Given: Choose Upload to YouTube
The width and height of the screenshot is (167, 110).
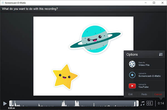Looking at the screenshot, I should (x=144, y=86).
